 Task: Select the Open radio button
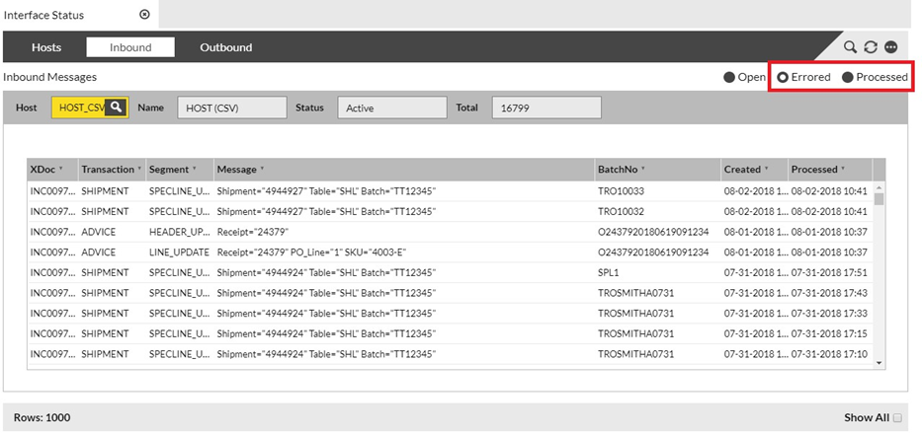pyautogui.click(x=729, y=77)
